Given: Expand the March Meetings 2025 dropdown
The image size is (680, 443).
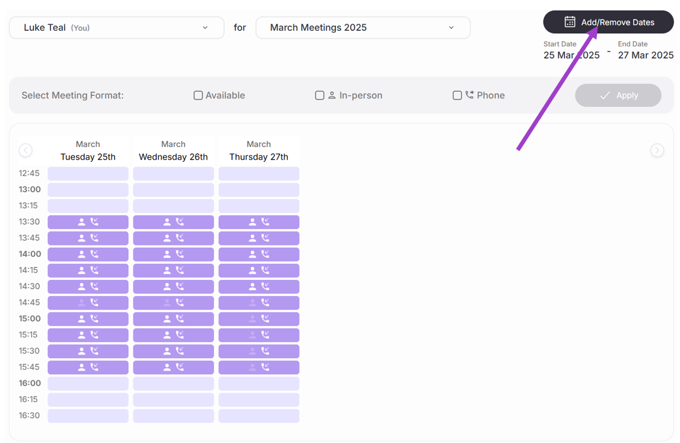Looking at the screenshot, I should (363, 28).
